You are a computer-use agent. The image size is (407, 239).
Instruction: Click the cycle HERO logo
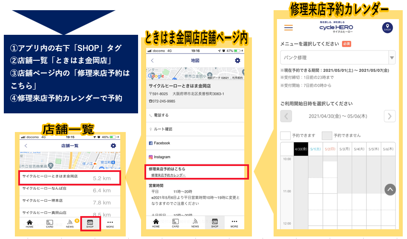tap(336, 27)
